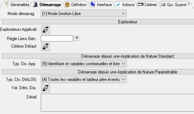Open the Var. Dém. Dia. editor icon
Screen dimensions: 194x114
click(45, 88)
